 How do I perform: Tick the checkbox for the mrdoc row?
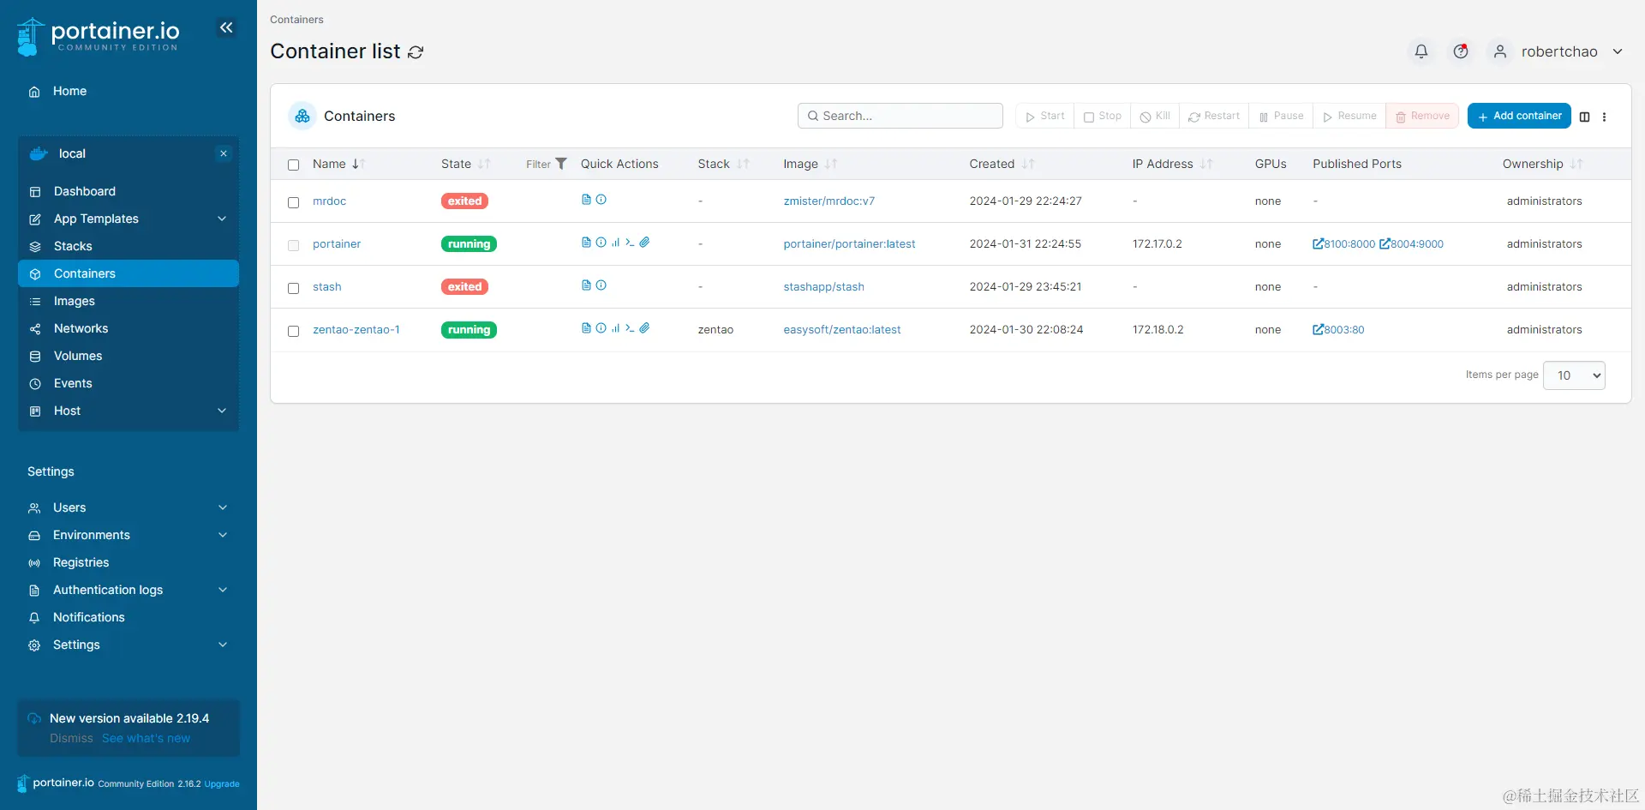coord(294,202)
